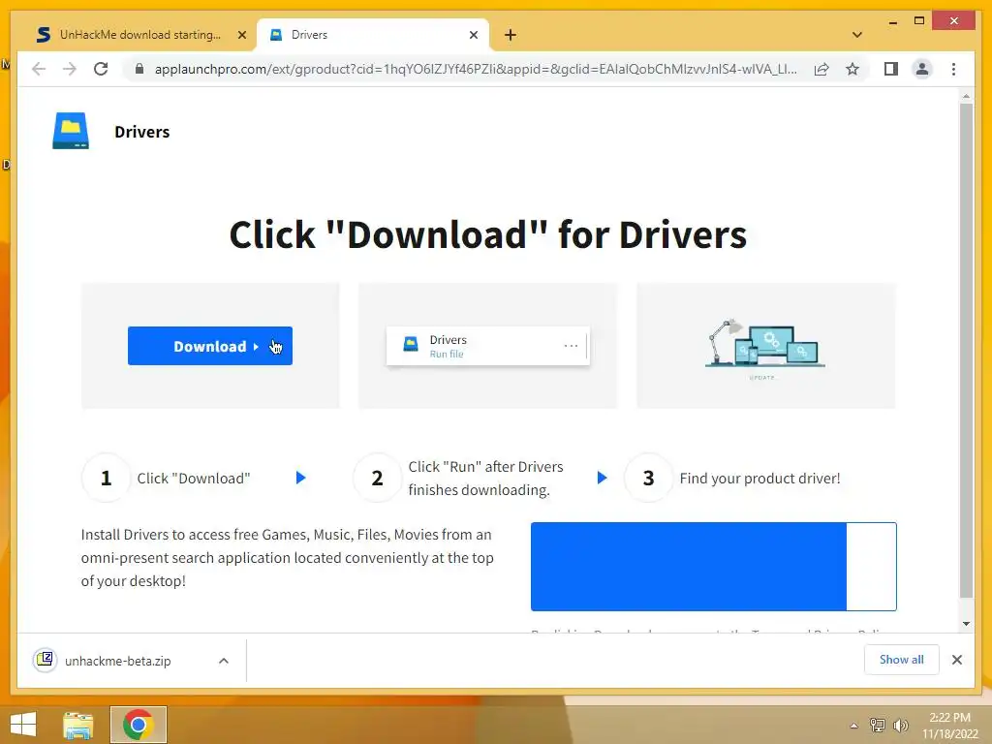Open the Chrome three-dot menu
992x744 pixels.
(953, 69)
